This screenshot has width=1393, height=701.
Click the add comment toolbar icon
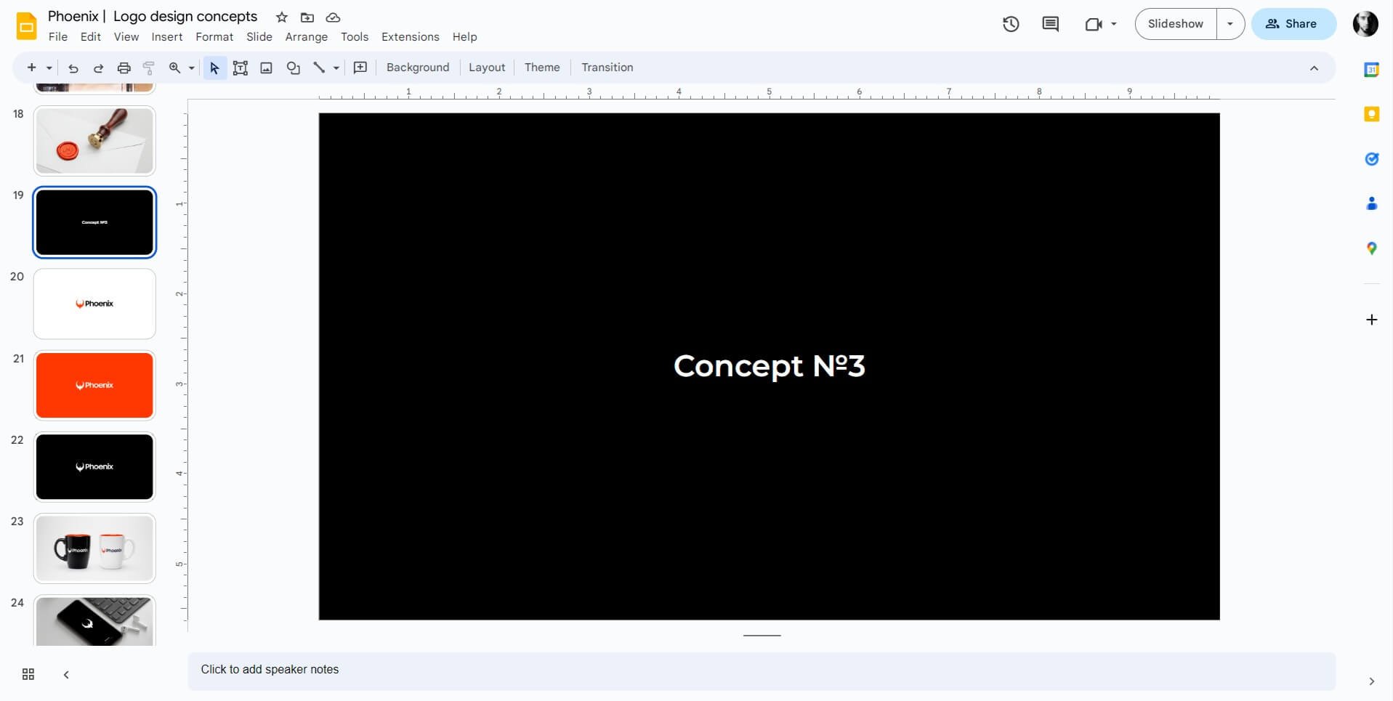[360, 68]
